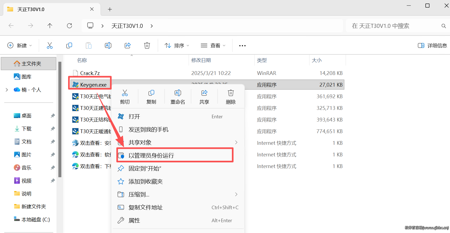Click the chevron after 天正T30V1.0 in the address bar

point(152,26)
